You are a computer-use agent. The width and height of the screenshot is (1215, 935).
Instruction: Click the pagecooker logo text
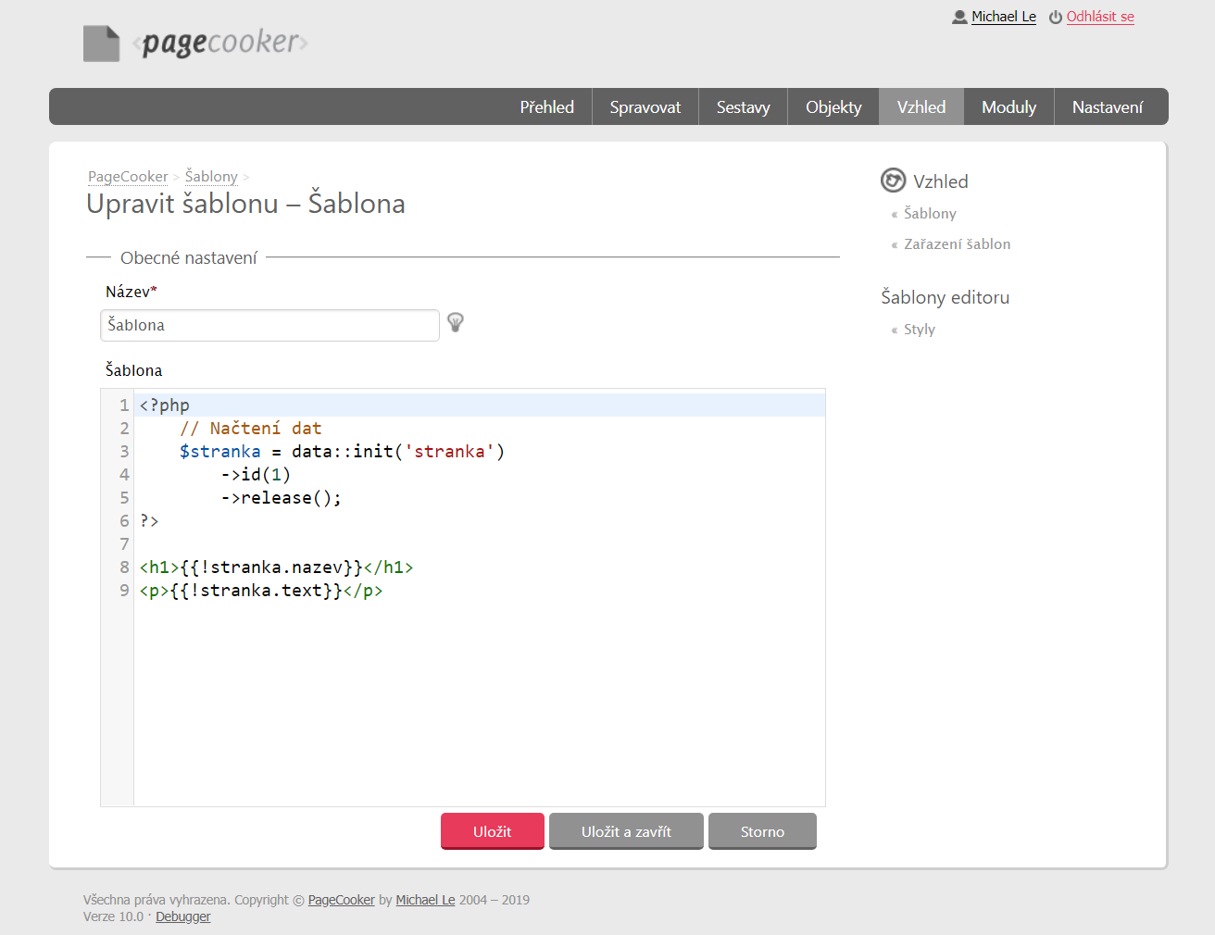pyautogui.click(x=220, y=43)
